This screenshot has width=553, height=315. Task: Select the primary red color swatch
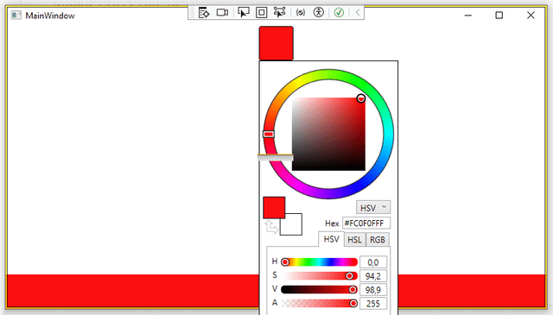(274, 207)
